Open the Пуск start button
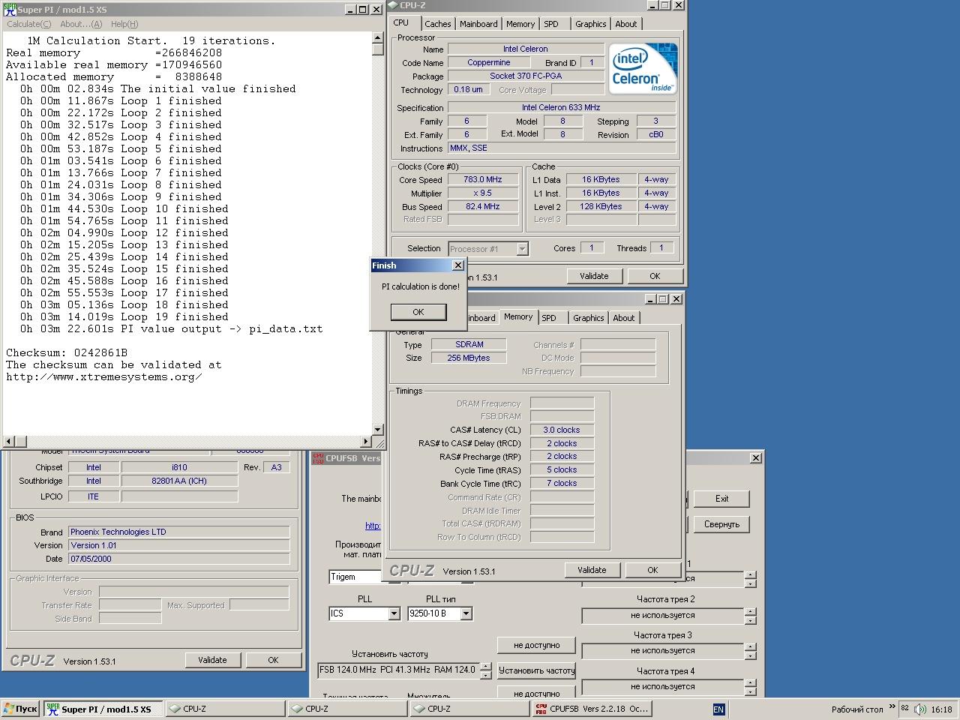The height and width of the screenshot is (720, 960). point(20,709)
